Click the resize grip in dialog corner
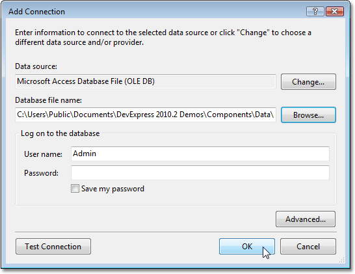 coord(341,260)
